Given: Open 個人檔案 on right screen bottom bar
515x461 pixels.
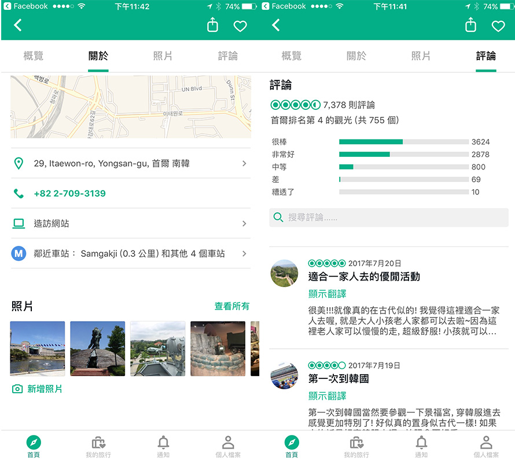Looking at the screenshot, I should 486,447.
